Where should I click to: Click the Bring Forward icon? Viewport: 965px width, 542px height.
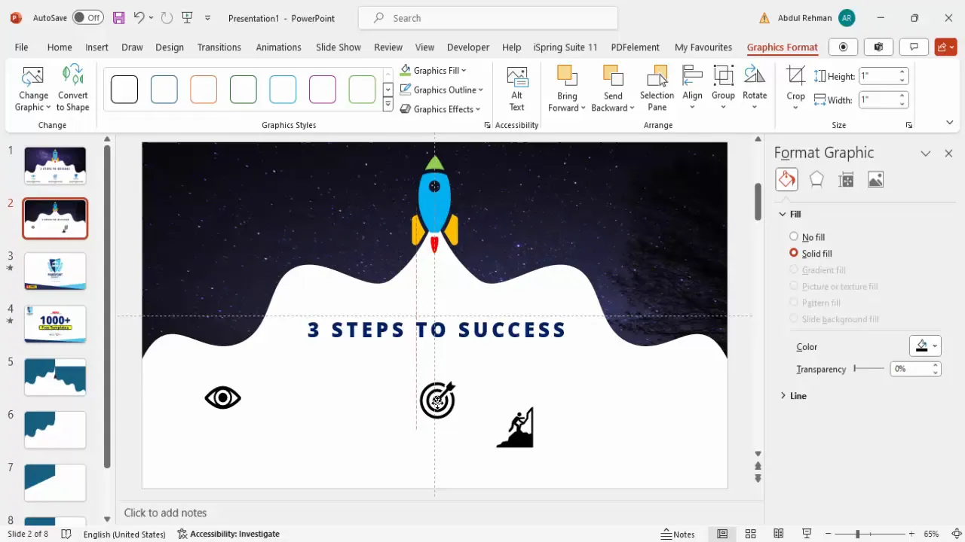pos(567,76)
